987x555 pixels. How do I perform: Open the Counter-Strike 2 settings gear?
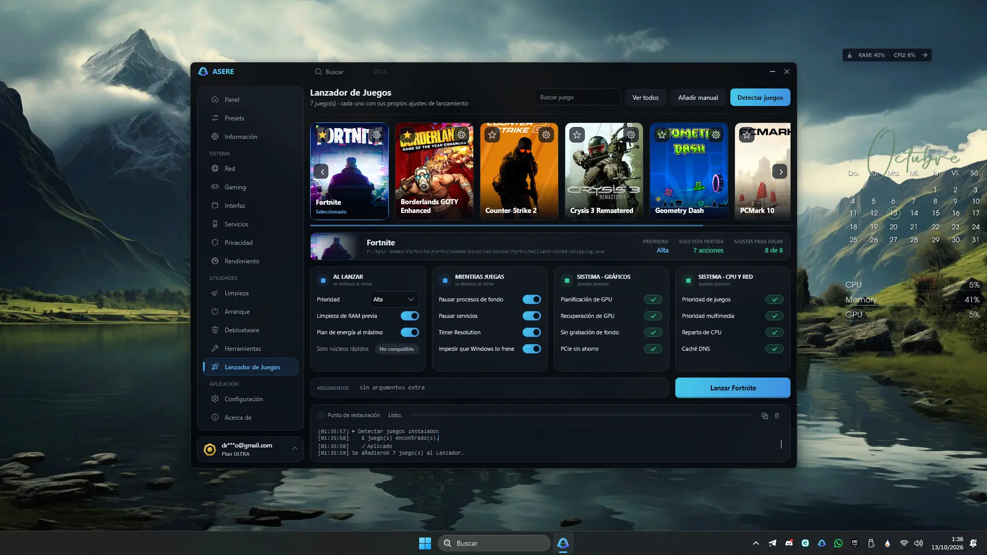tap(546, 135)
